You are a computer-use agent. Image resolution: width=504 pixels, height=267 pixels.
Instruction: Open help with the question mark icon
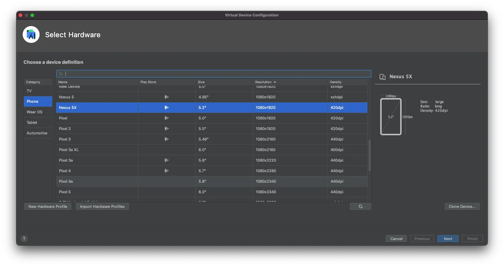point(24,239)
